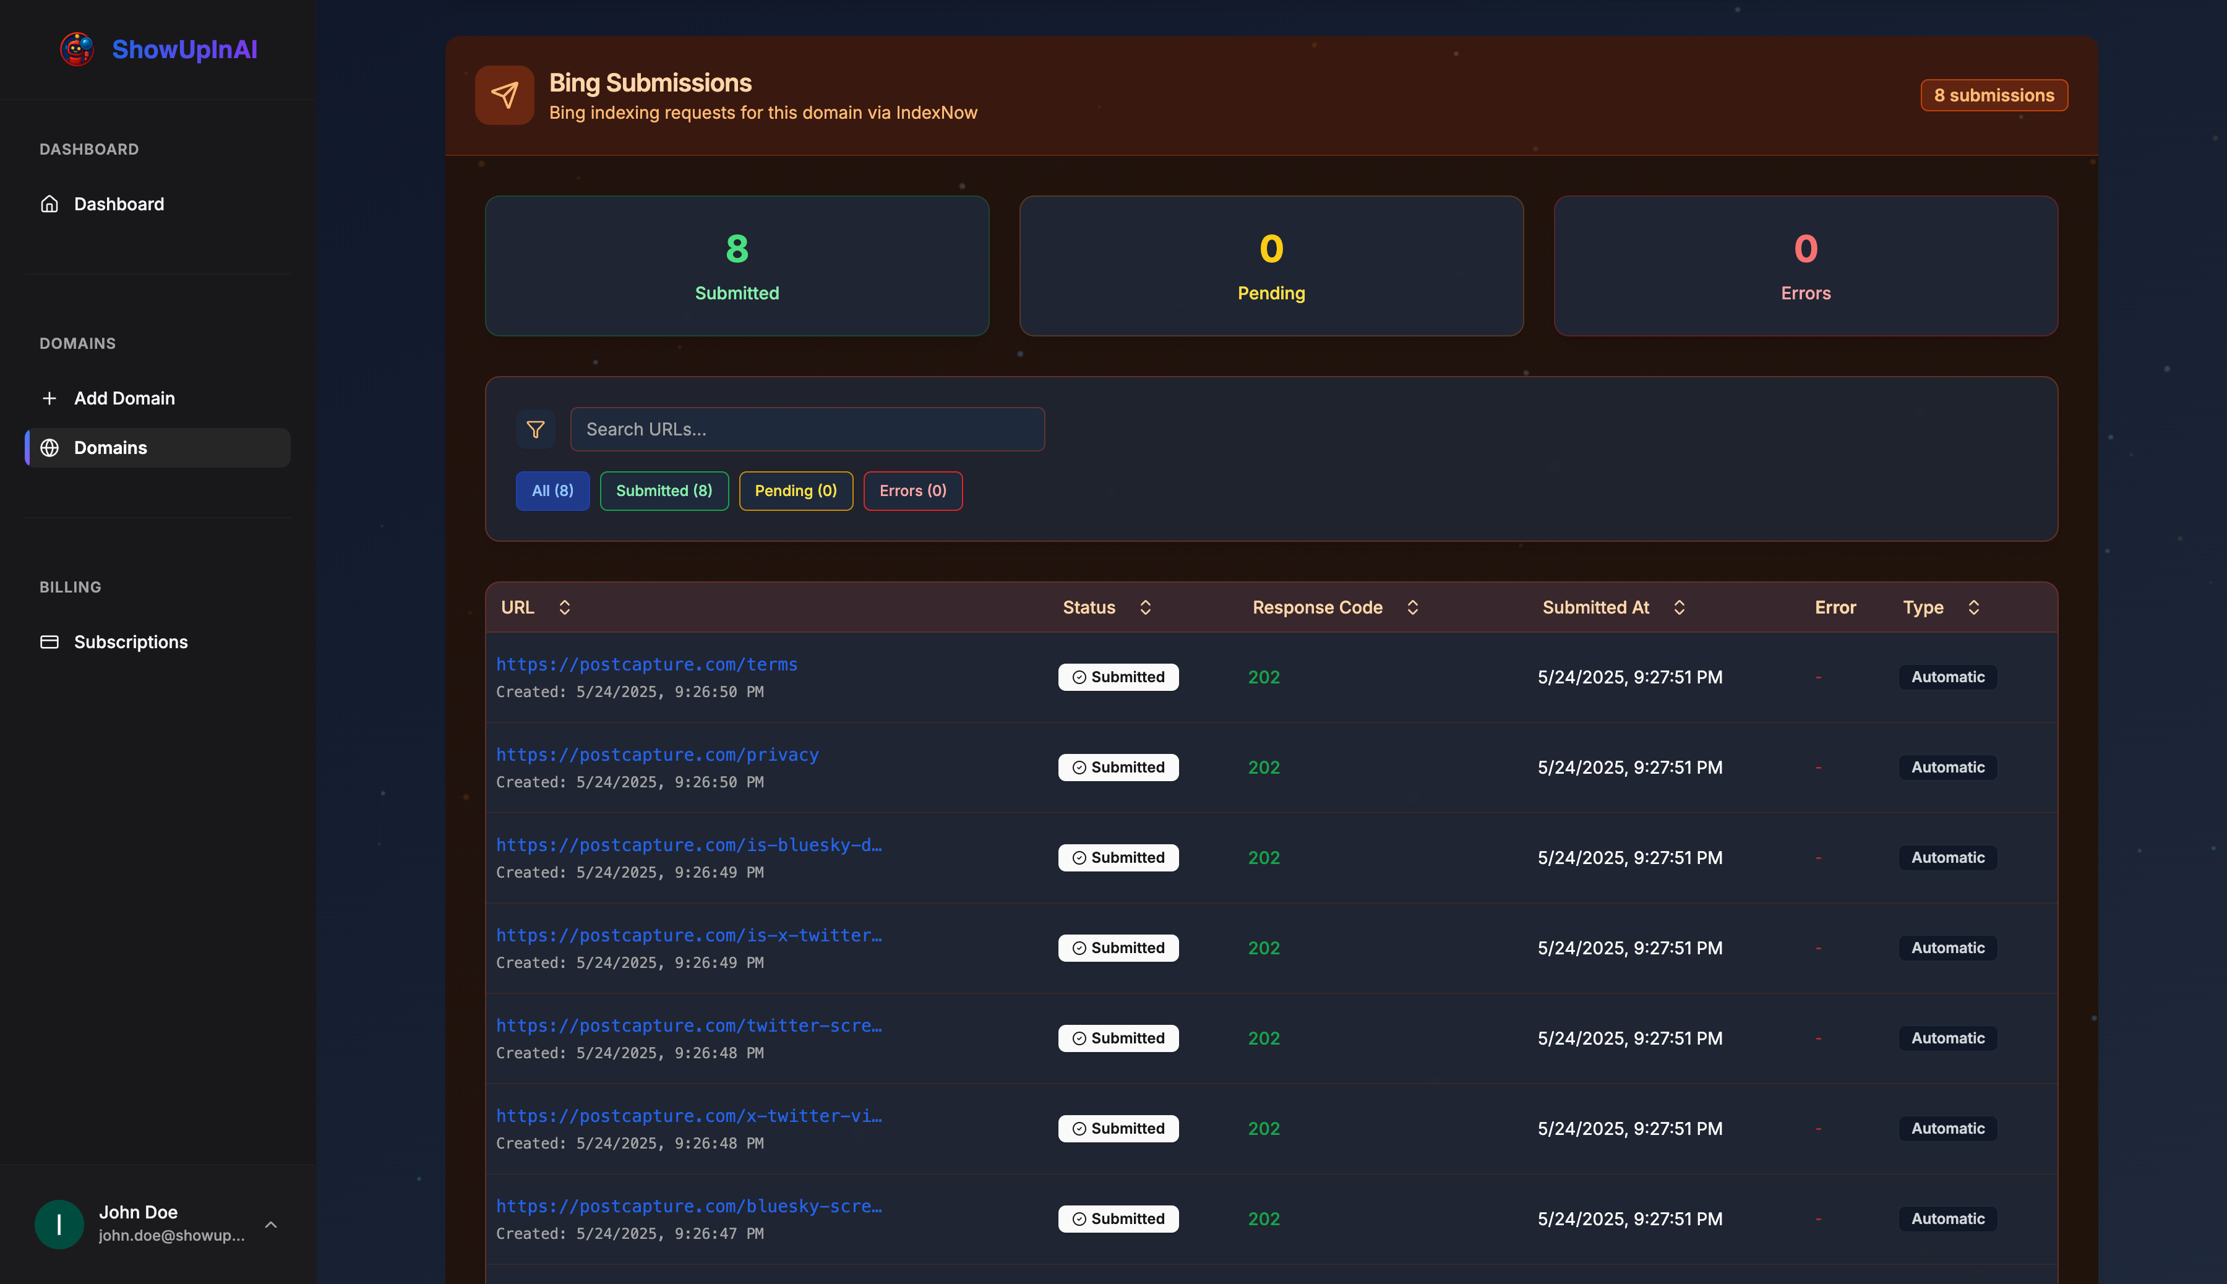Click the ShowUpInAI robot logo icon
The width and height of the screenshot is (2227, 1284).
point(77,49)
